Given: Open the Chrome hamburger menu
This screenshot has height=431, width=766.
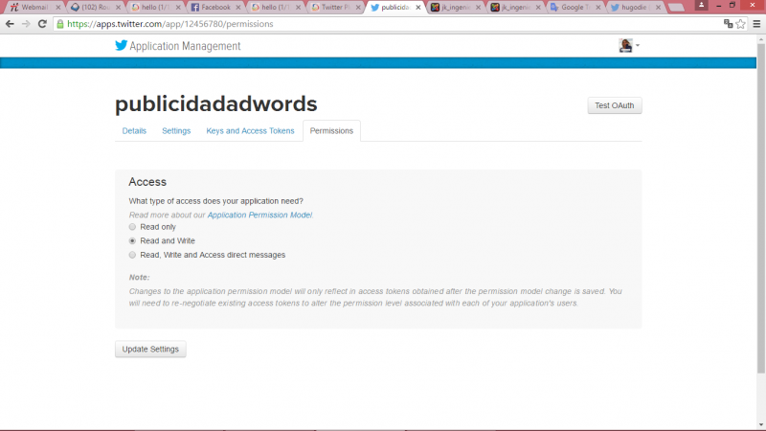Looking at the screenshot, I should 756,23.
